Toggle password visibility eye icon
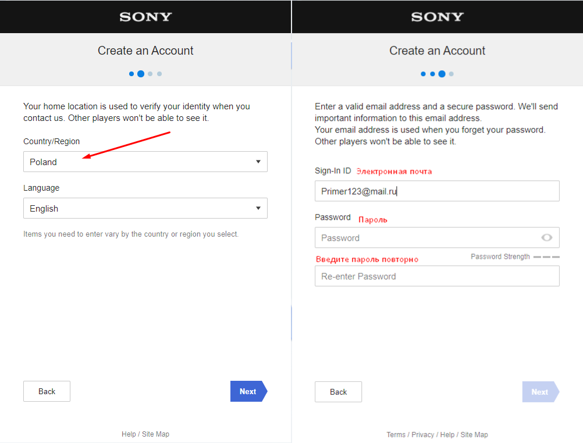This screenshot has height=443, width=583. click(546, 237)
